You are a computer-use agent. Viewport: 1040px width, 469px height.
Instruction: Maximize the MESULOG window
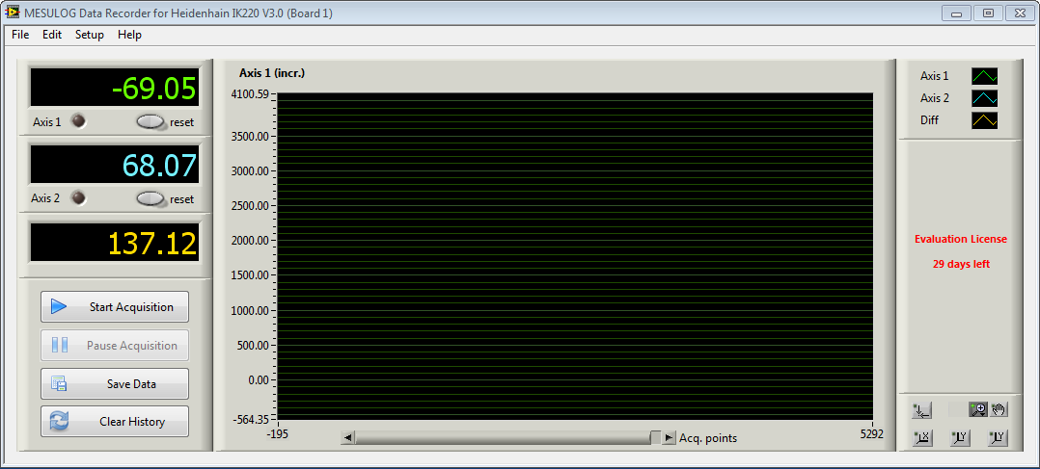988,13
